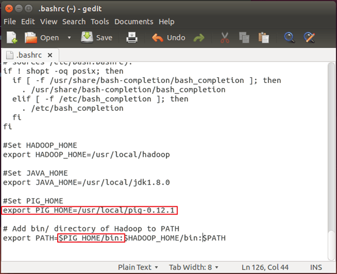
Task: Undo the last edit
Action: 168,38
